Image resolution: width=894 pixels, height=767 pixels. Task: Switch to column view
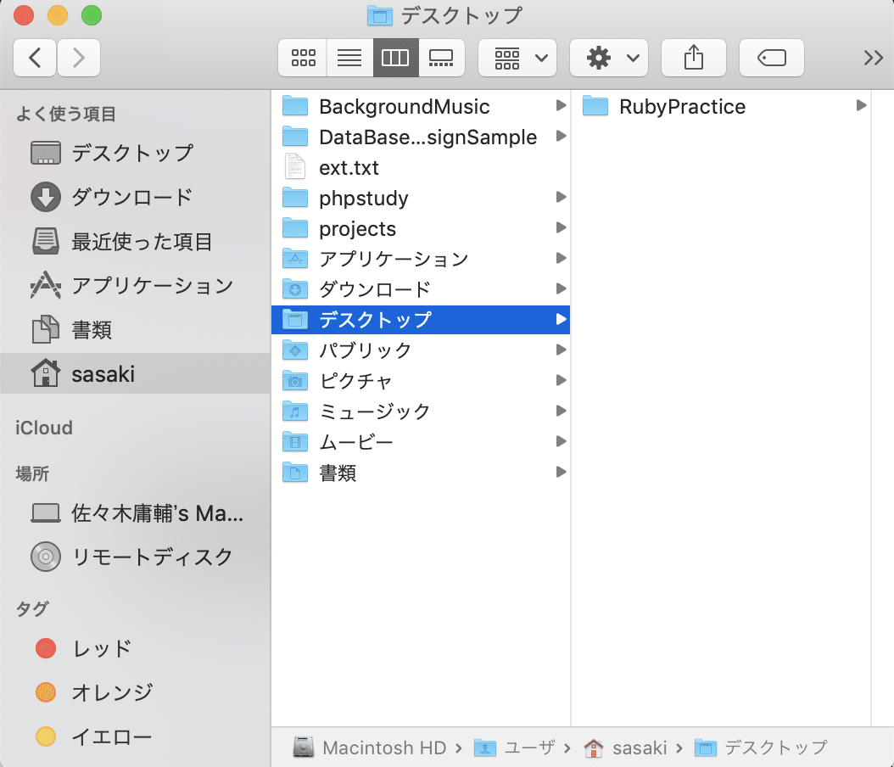pyautogui.click(x=396, y=58)
